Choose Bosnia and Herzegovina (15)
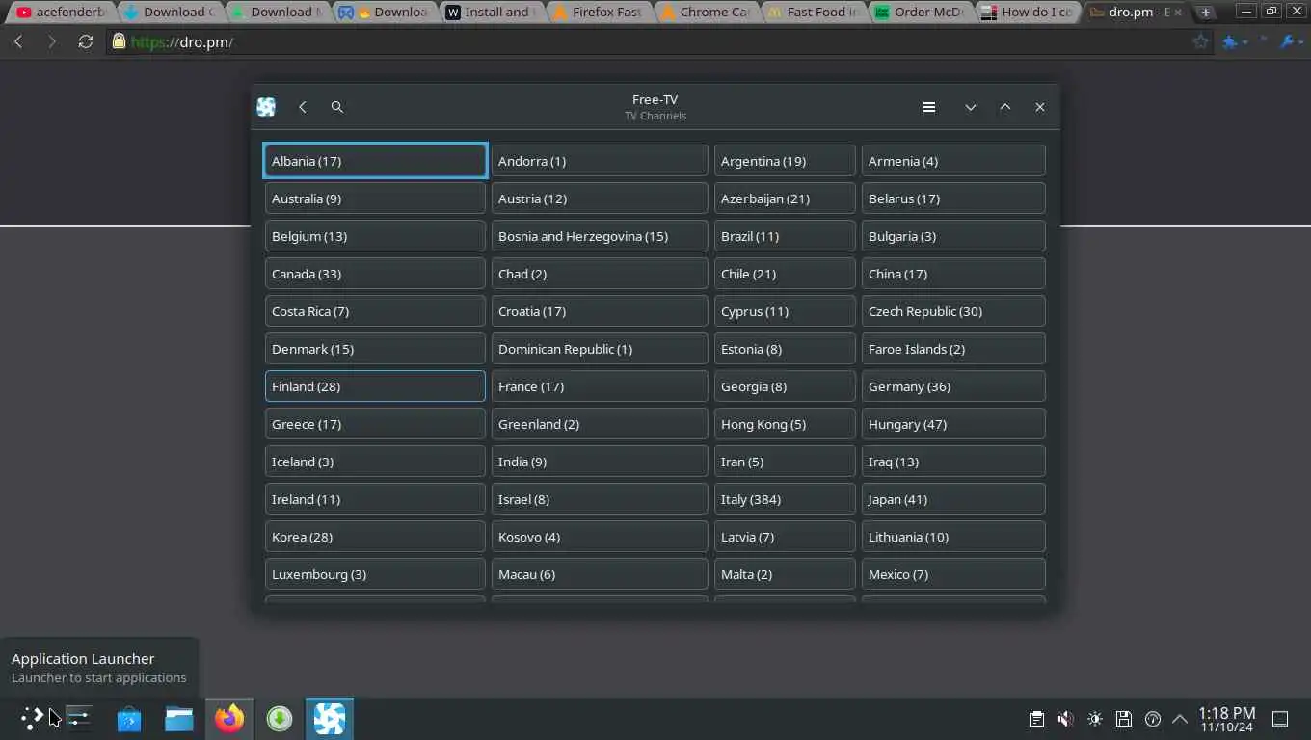This screenshot has width=1311, height=740. [600, 236]
